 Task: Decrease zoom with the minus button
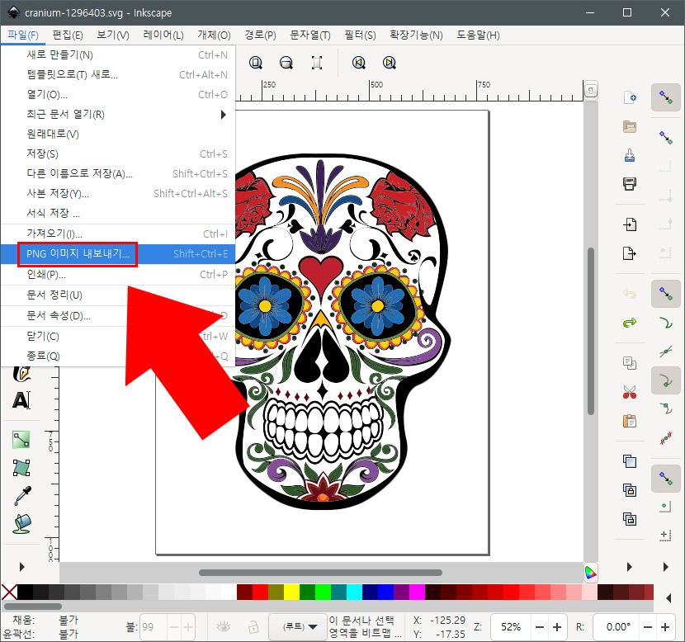540,627
